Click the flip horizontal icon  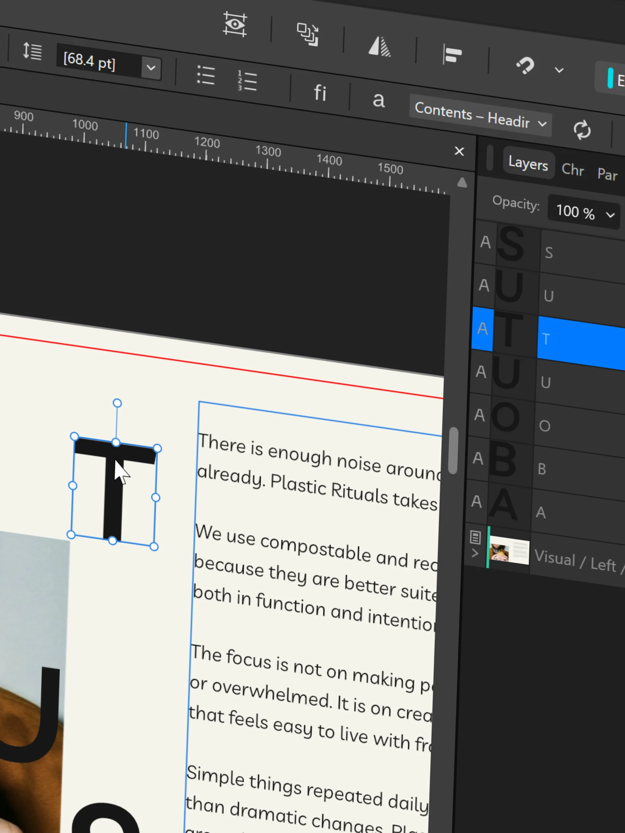coord(379,47)
